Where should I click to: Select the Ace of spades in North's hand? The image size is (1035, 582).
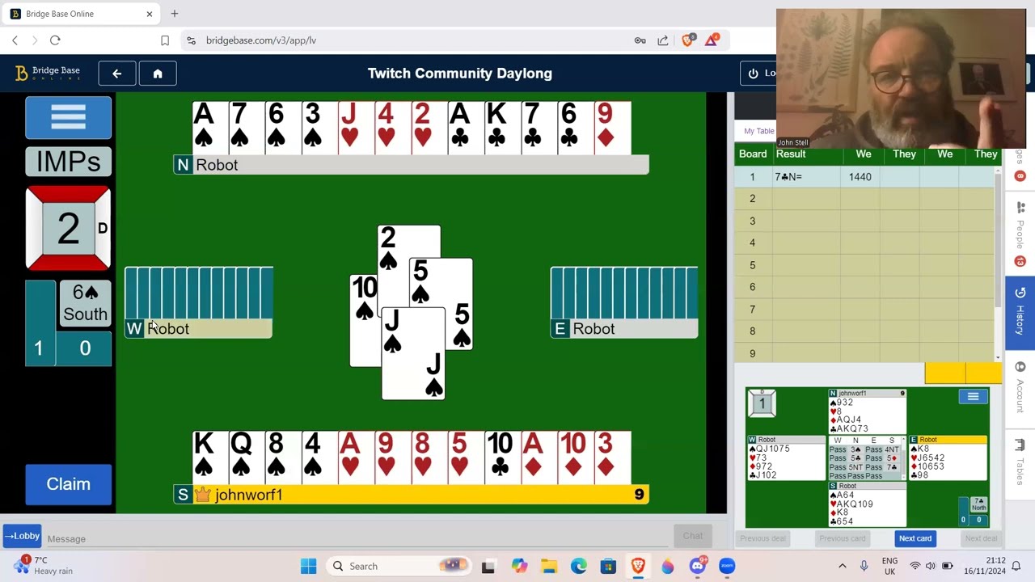pos(210,128)
